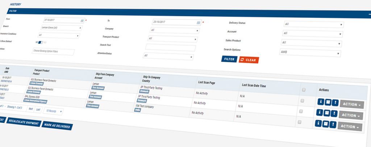Open the Action menu for the first row
The height and width of the screenshot is (147, 371).
(x=351, y=104)
